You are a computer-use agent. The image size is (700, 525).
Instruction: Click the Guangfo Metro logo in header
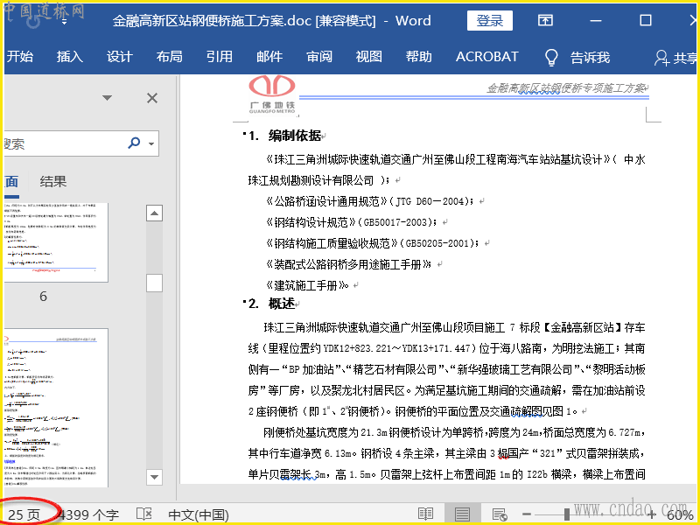click(x=272, y=94)
